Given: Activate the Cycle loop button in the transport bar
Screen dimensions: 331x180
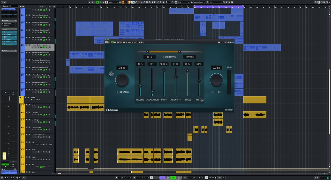Looking at the screenshot, I should pos(162,178).
